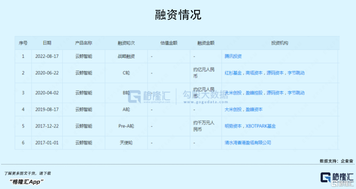The width and height of the screenshot is (356, 189).
Task: Open 红杉基金 link in the C轮 row
Action: [233, 73]
